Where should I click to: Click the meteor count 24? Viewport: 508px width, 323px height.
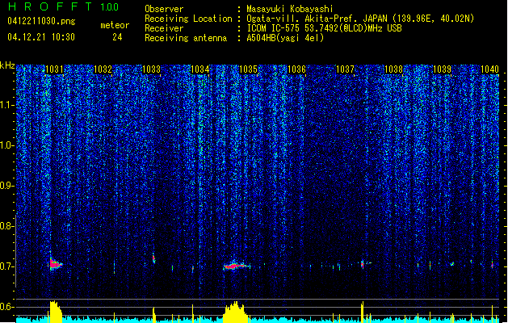pos(117,37)
